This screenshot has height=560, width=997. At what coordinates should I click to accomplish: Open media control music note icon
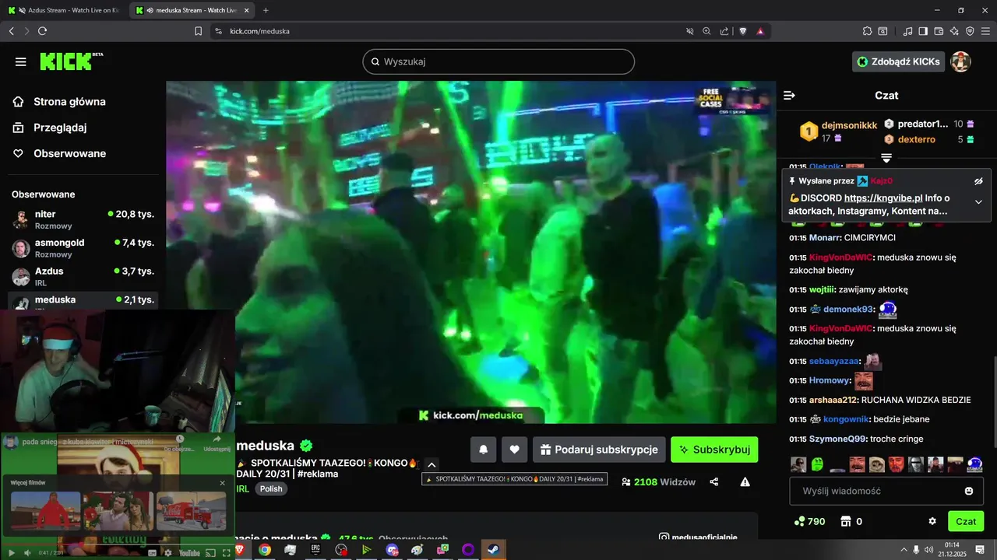(907, 31)
